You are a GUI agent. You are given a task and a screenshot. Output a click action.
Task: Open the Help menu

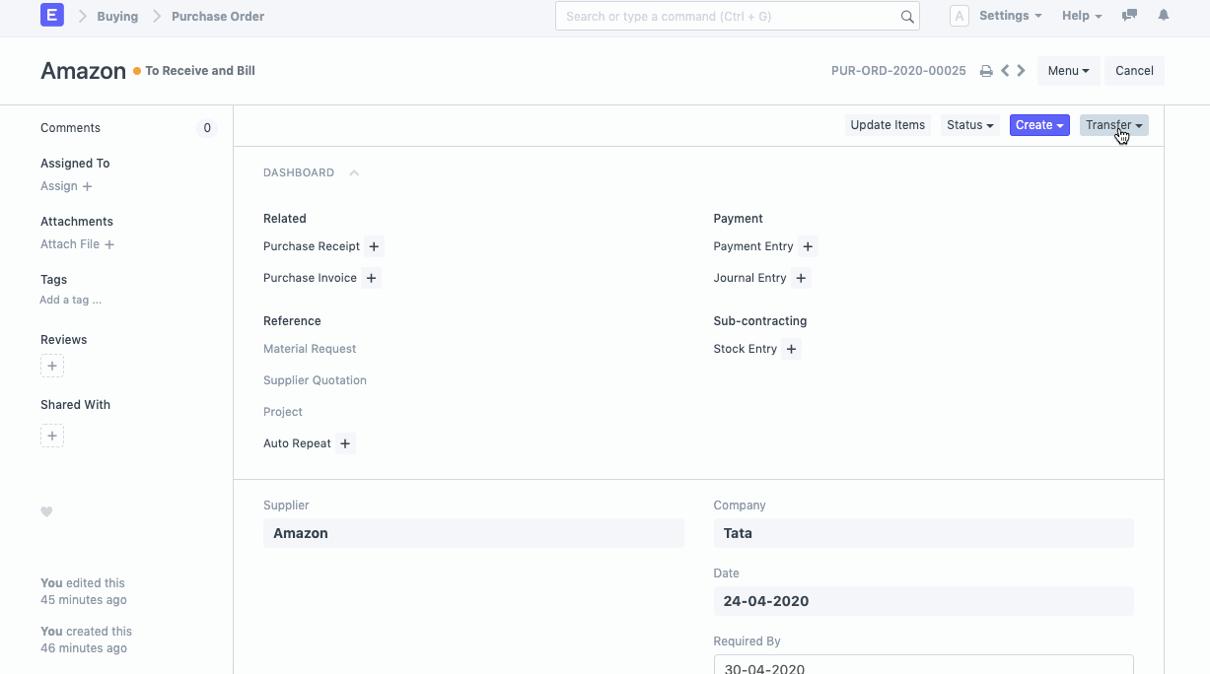1081,16
